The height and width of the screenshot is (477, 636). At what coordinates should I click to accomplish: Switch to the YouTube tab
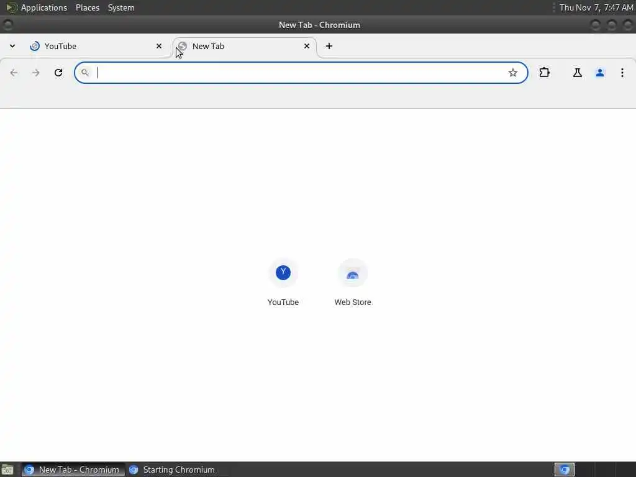pyautogui.click(x=98, y=46)
